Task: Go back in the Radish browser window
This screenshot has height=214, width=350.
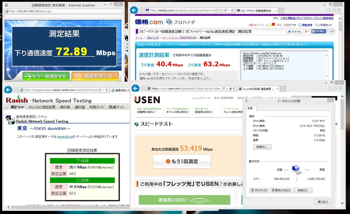Action: tap(8, 90)
